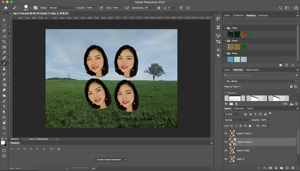Select the Move tool
The image size is (300, 171).
click(4, 20)
